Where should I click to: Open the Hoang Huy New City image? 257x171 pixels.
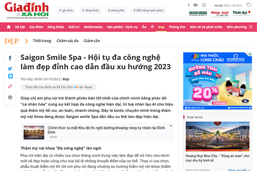tap(218, 136)
